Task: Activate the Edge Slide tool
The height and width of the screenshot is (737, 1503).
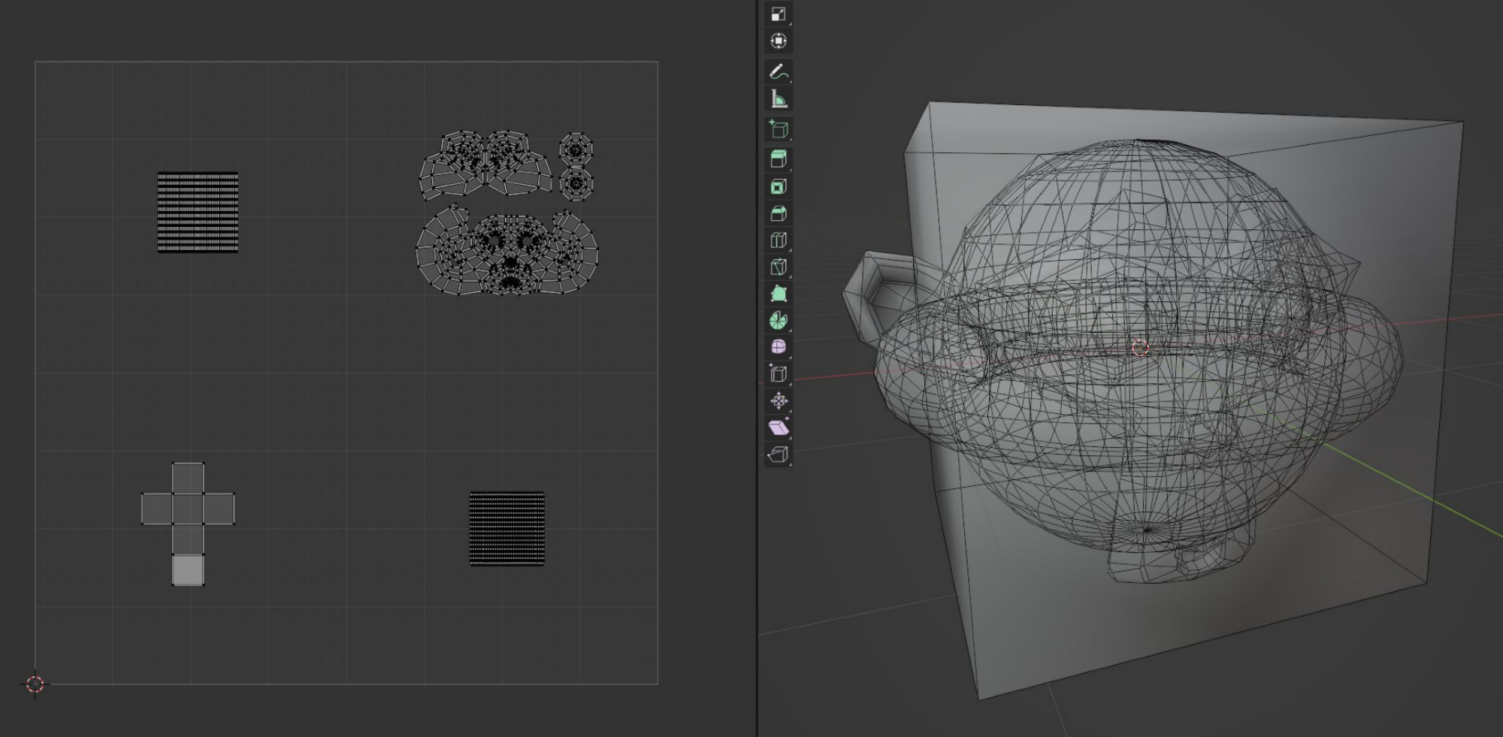Action: 779,374
